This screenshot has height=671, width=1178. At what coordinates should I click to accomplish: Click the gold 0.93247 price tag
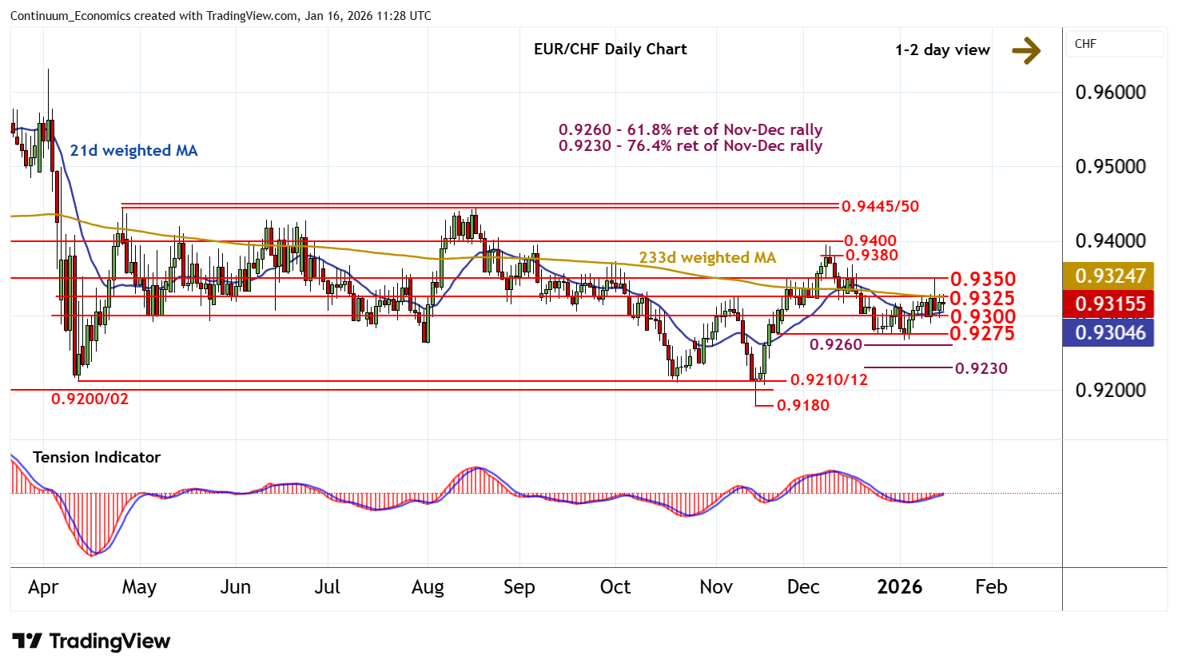tap(1109, 276)
